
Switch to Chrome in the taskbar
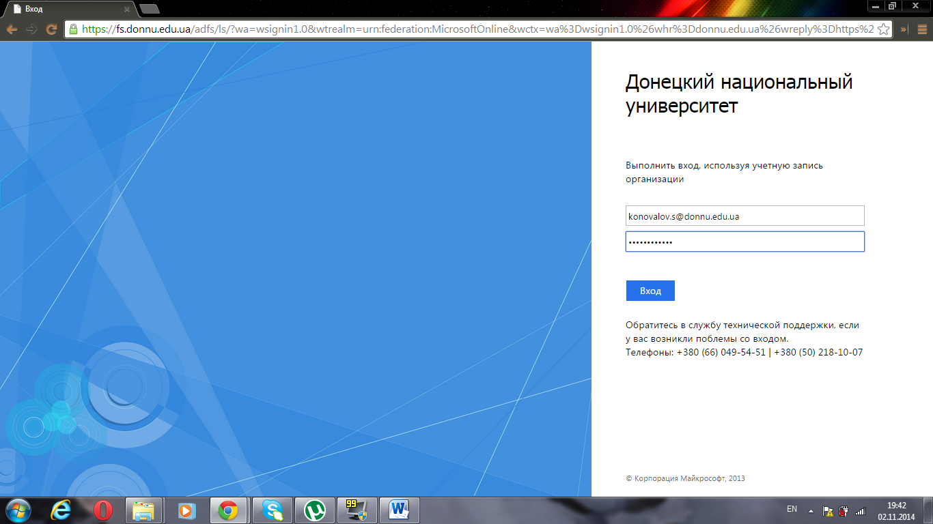pyautogui.click(x=228, y=510)
